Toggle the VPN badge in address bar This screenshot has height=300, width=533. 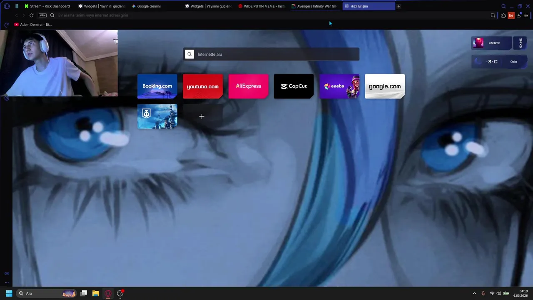pos(42,15)
